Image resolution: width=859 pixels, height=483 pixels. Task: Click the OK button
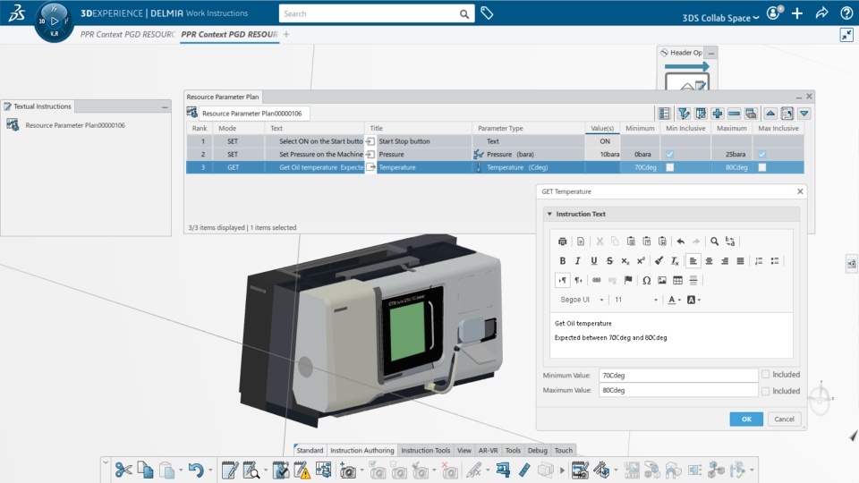(x=745, y=419)
